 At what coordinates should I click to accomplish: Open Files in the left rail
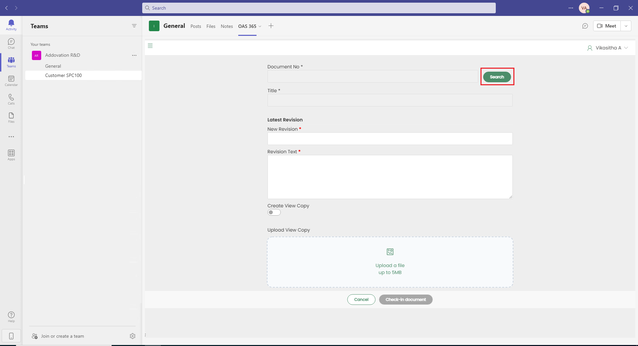coord(11,117)
